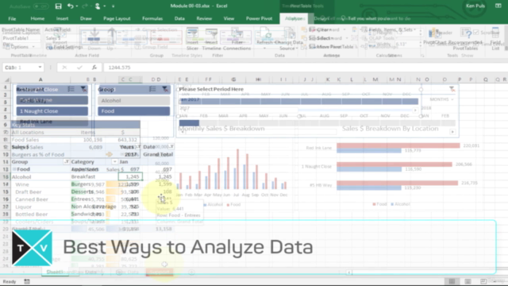Click the Touch/Mouse mode icon

pyautogui.click(x=98, y=6)
